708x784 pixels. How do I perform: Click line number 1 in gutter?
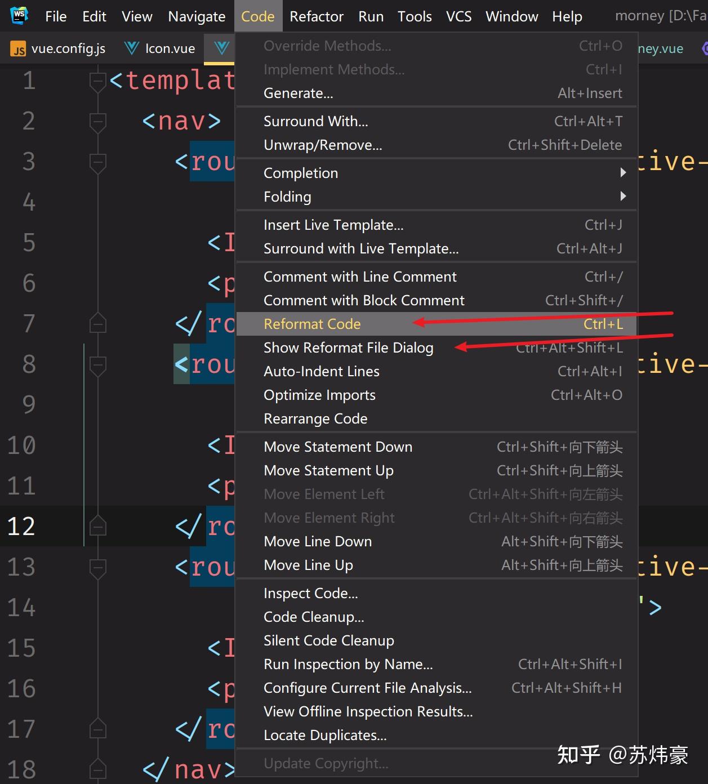[x=29, y=81]
